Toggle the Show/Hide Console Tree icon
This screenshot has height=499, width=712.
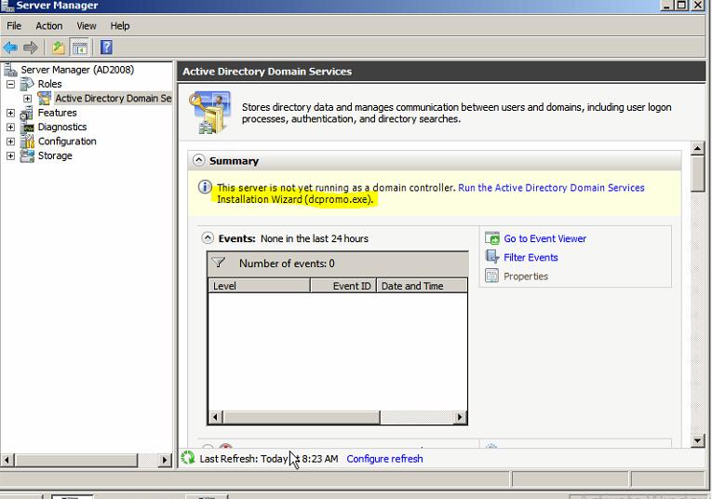pos(79,47)
